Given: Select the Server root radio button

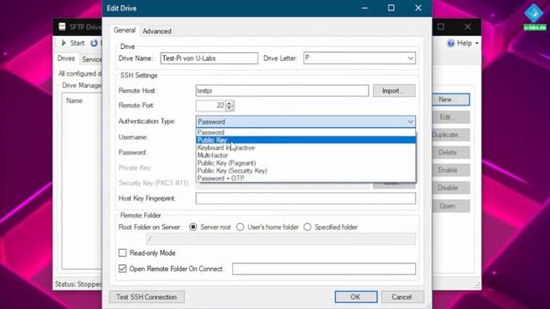Looking at the screenshot, I should tap(192, 227).
